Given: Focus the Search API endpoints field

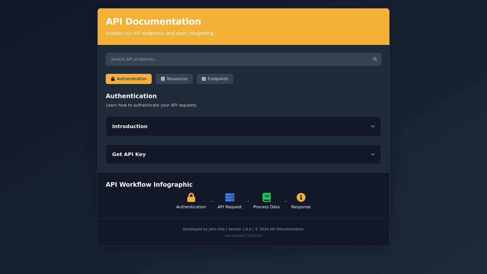Looking at the screenshot, I should point(238,59).
